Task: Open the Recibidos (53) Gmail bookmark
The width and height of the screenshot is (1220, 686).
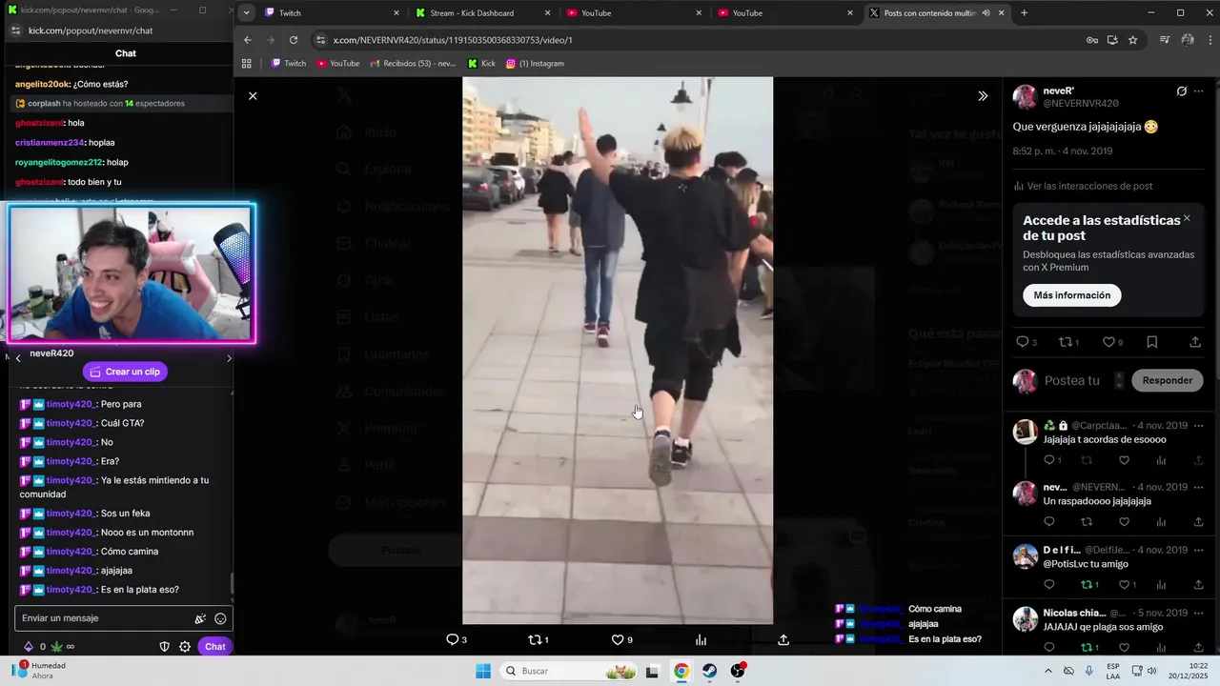Action: [x=413, y=64]
